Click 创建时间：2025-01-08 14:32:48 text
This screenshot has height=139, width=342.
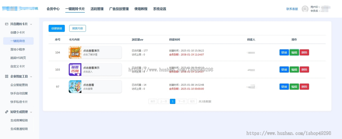coord(186,85)
